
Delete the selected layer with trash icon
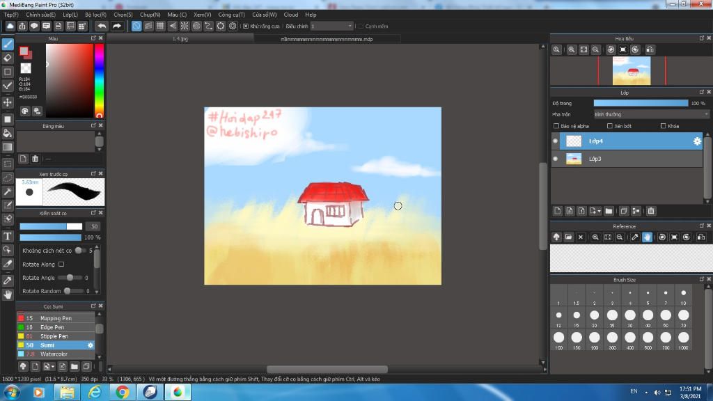coord(651,211)
